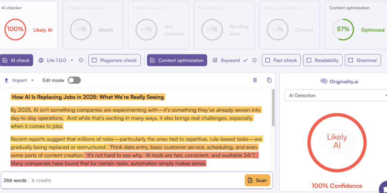The image size is (387, 193).
Task: Click the Originality.ai link text
Action: (344, 81)
